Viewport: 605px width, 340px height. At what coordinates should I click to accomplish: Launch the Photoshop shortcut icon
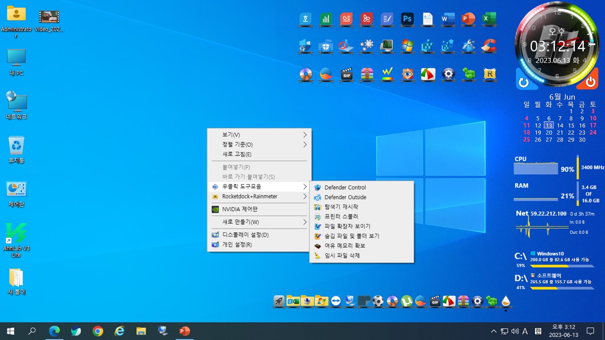(x=407, y=19)
